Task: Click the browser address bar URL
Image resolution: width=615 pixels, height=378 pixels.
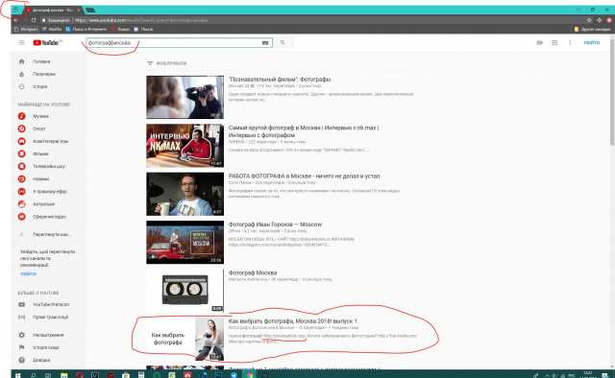Action: pyautogui.click(x=141, y=20)
